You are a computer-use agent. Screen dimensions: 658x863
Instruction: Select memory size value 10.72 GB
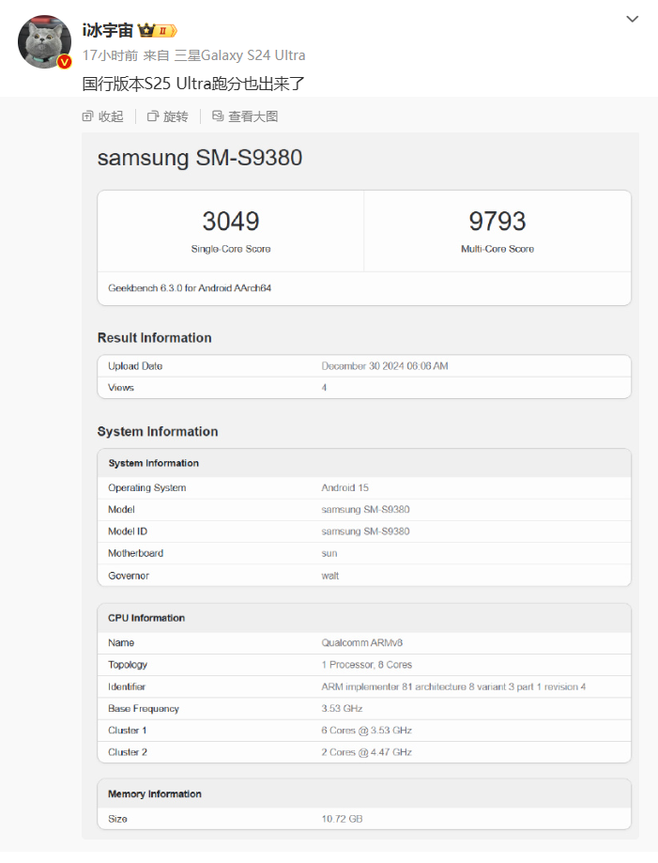(342, 819)
